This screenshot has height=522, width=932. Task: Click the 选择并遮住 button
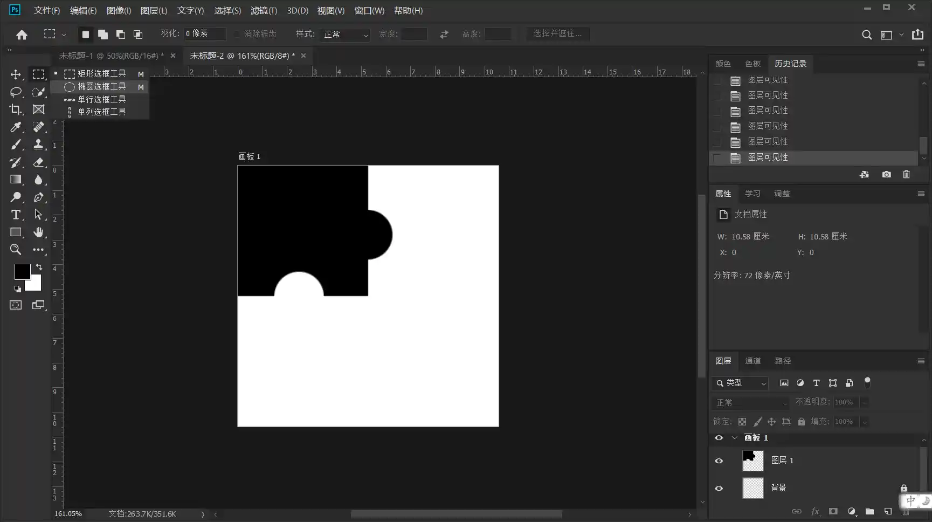(x=558, y=34)
